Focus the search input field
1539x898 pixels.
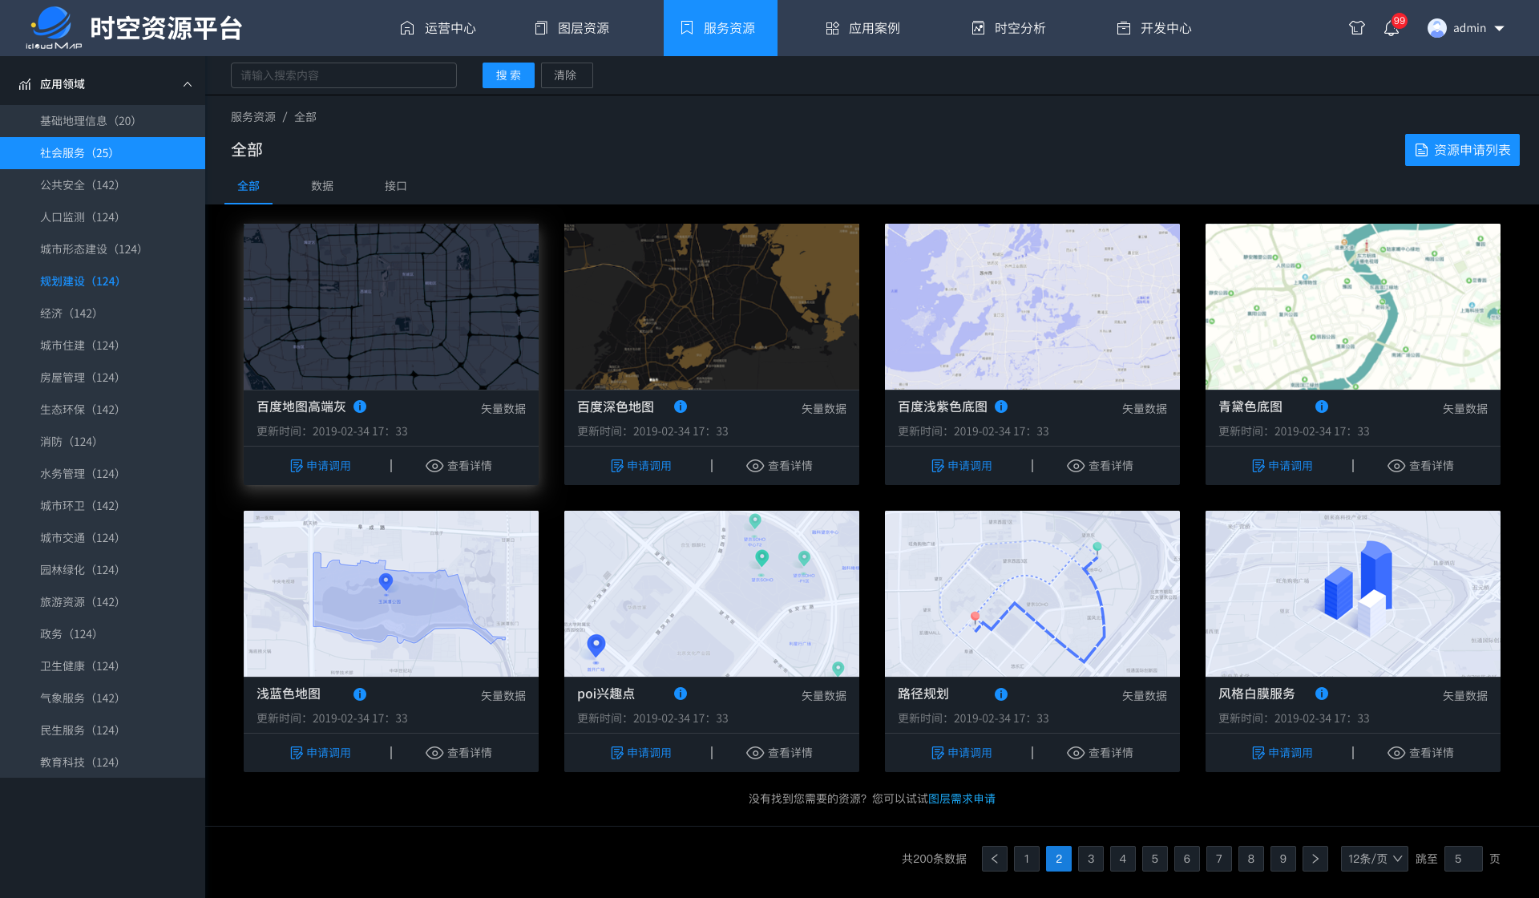coord(344,75)
